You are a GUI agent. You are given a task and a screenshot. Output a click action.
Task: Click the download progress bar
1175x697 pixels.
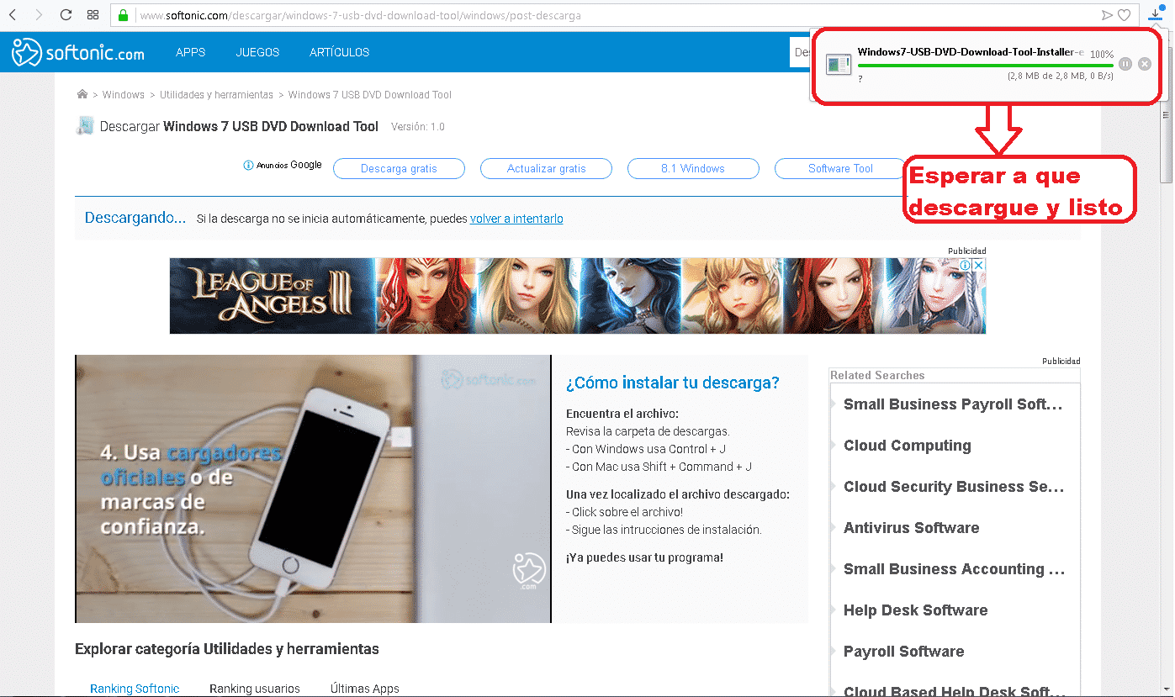point(984,65)
